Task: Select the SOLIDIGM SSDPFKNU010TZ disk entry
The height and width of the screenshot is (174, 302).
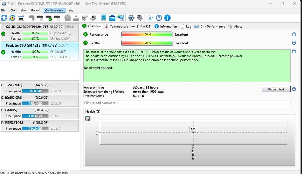Action: point(40,33)
